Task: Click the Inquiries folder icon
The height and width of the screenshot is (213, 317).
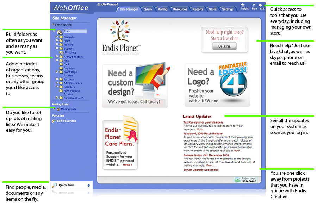Action: point(61,68)
